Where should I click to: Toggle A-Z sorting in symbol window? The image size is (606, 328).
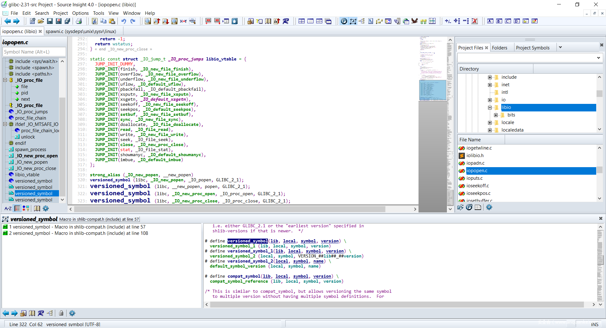[8, 208]
